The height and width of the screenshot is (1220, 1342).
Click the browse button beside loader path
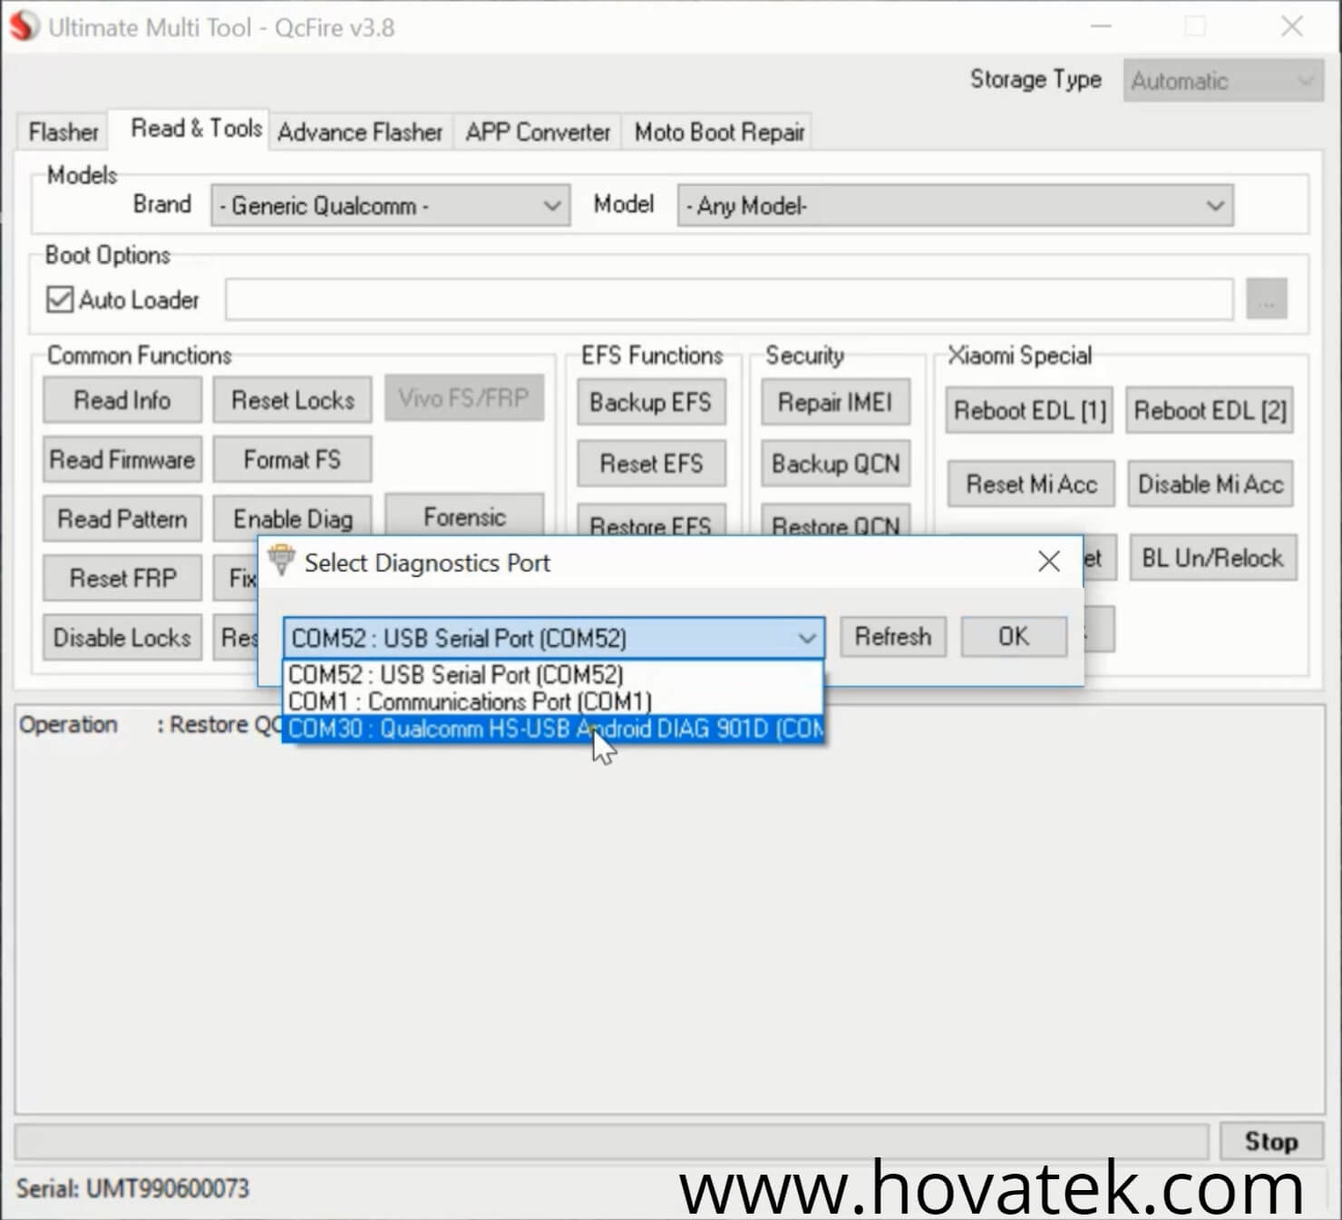coord(1266,299)
